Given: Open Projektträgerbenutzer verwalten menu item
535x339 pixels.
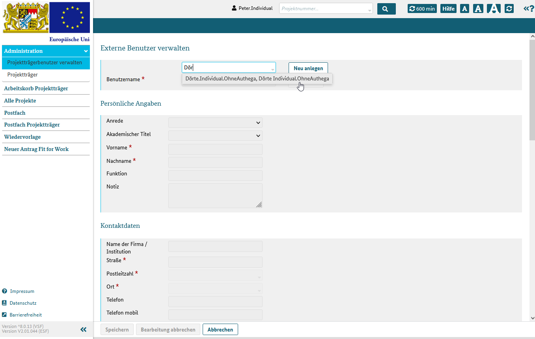Looking at the screenshot, I should (46, 63).
